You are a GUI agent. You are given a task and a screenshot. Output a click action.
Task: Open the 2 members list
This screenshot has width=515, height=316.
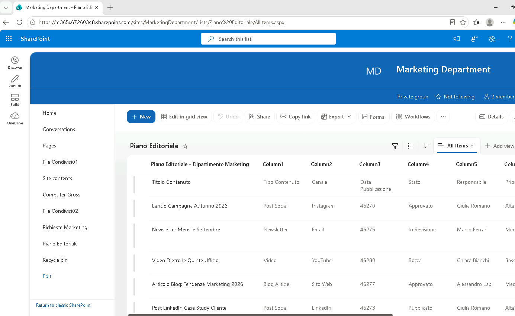(499, 97)
